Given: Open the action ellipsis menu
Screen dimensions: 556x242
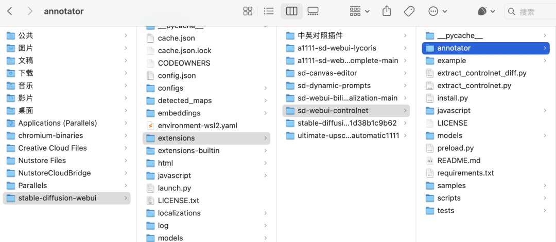Looking at the screenshot, I should click(x=438, y=11).
